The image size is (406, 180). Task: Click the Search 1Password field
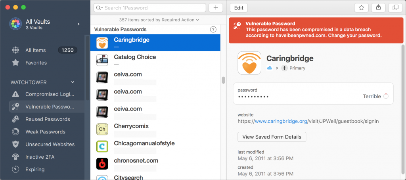(x=150, y=8)
